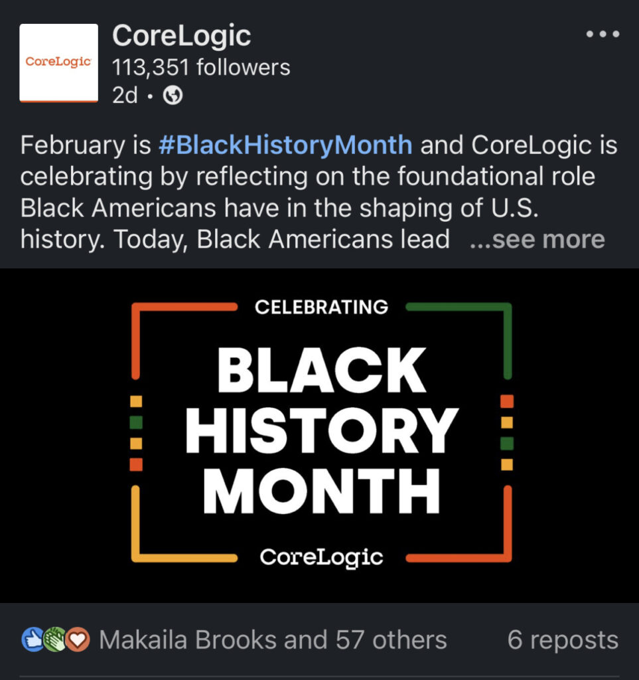Click the white CoreLogic logo inside the banner
Image resolution: width=639 pixels, height=680 pixels.
[x=322, y=556]
